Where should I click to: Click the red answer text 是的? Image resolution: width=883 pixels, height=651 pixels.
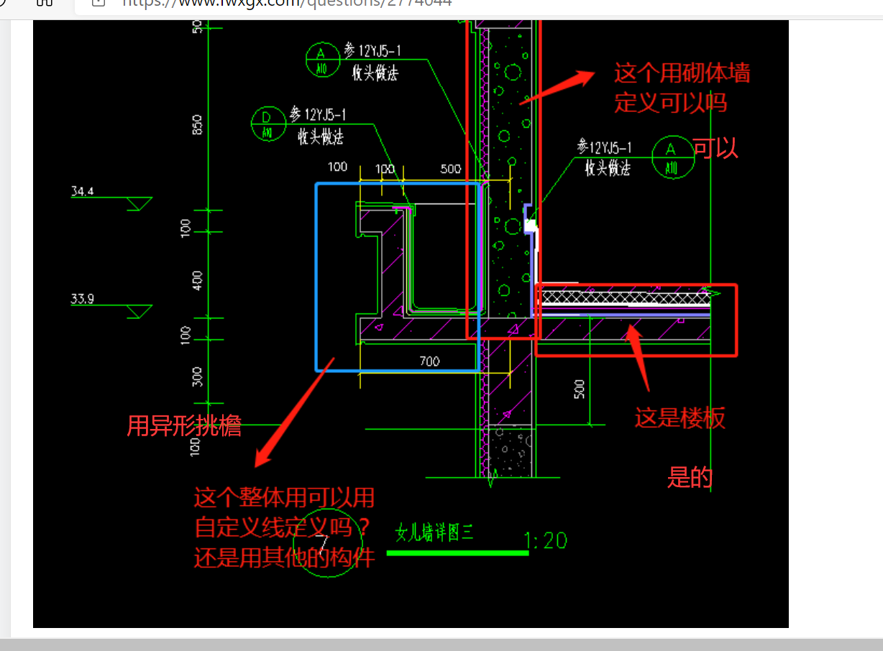point(690,477)
